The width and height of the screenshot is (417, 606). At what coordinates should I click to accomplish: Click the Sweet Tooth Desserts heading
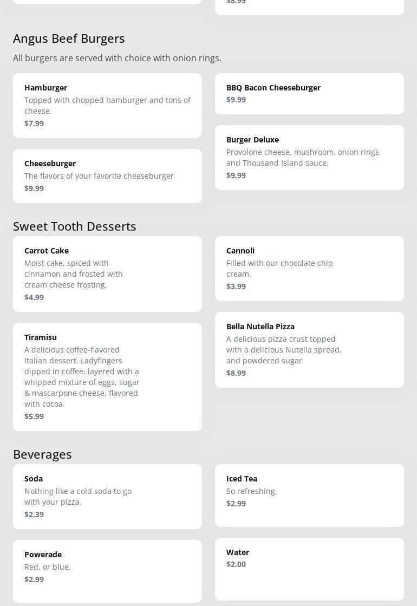[x=75, y=226]
